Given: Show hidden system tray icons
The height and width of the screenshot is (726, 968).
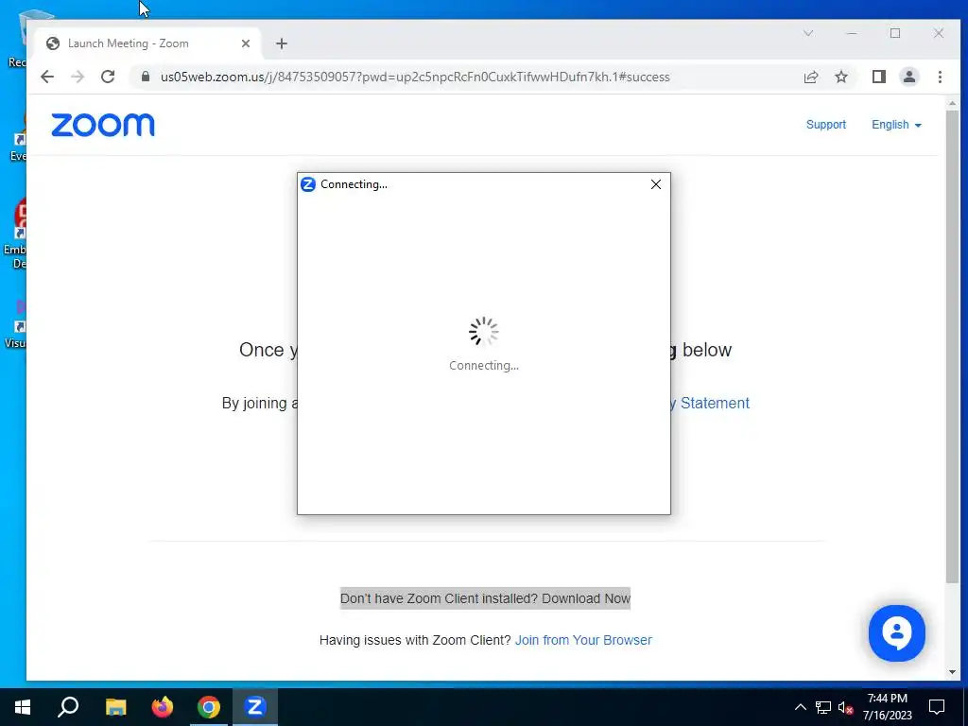Looking at the screenshot, I should (x=800, y=707).
